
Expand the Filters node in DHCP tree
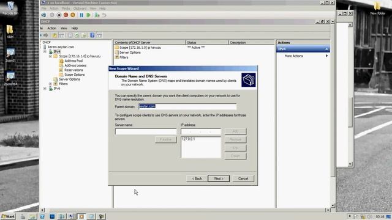[50, 84]
